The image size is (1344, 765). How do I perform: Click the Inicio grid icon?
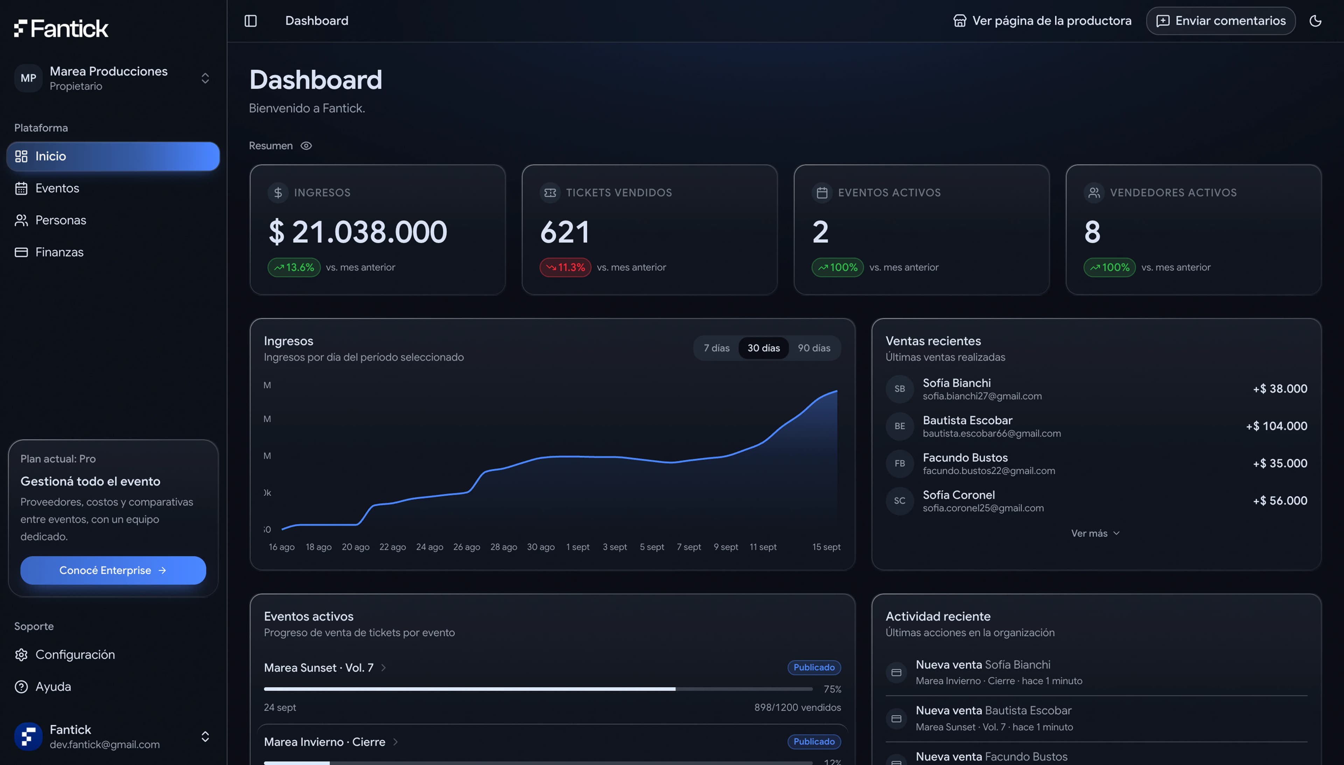(x=21, y=157)
